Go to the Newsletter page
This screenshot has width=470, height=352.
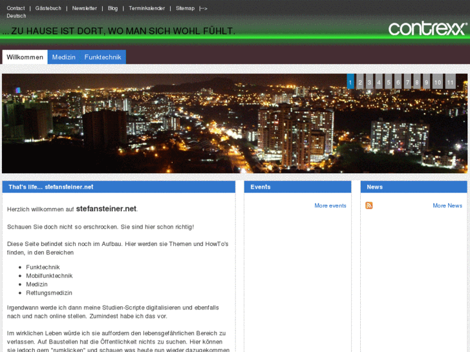point(85,8)
